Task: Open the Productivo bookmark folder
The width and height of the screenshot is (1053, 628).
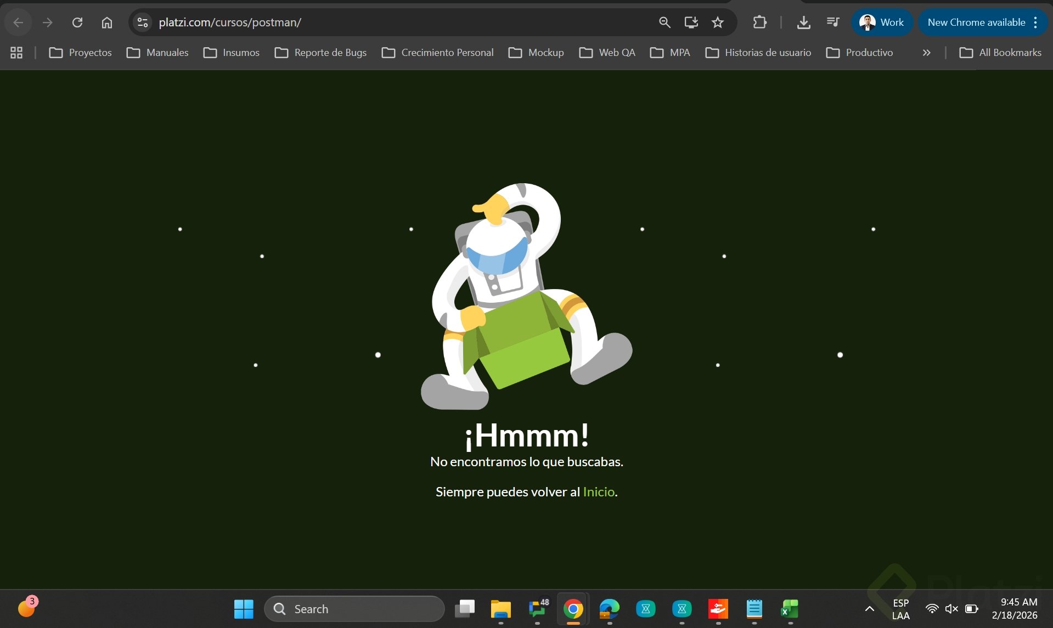Action: coord(859,53)
